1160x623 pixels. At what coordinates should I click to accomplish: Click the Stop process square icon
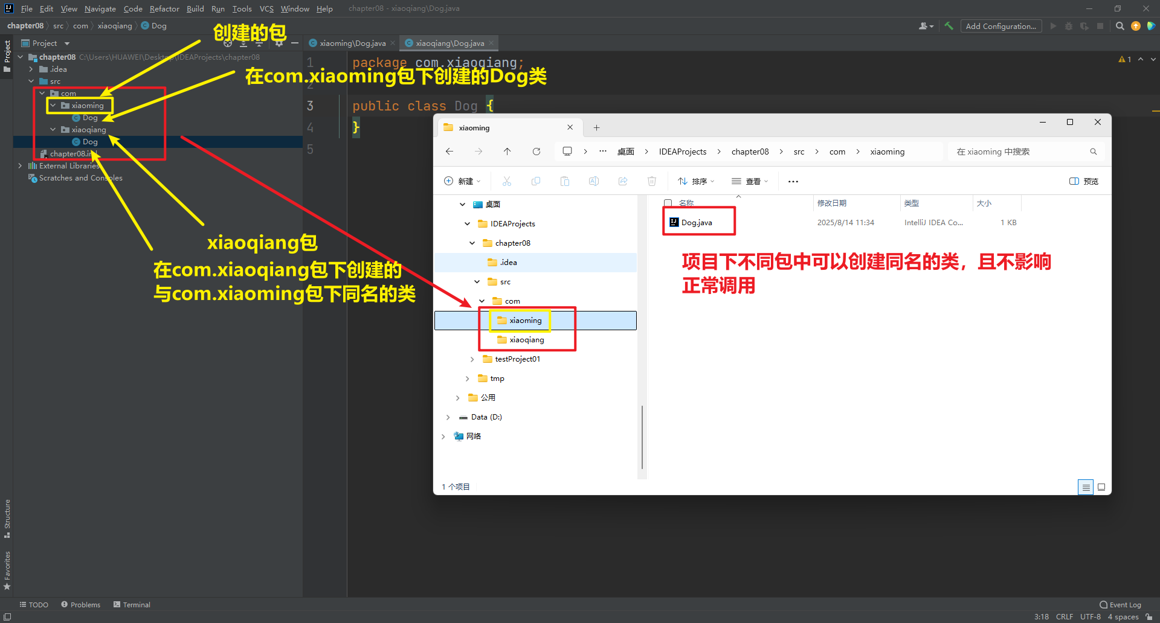pos(1101,26)
